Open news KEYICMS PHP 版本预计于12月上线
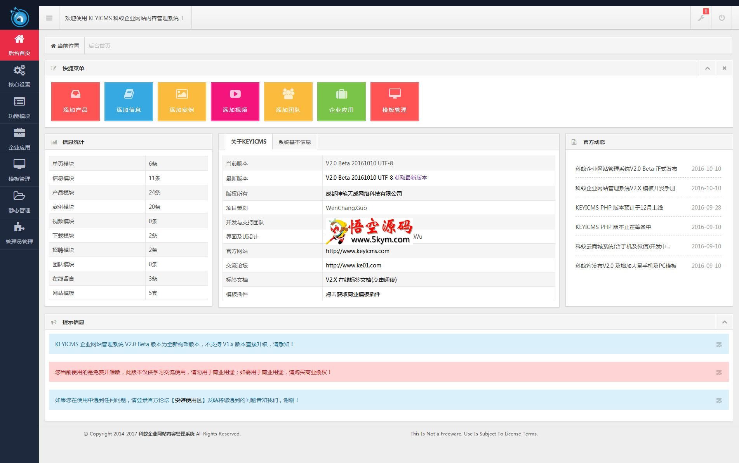The height and width of the screenshot is (463, 739). [x=619, y=208]
